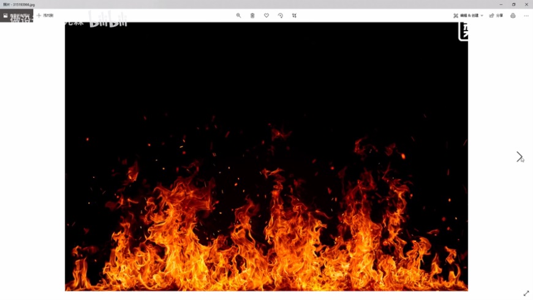Click the add to album button
Viewport: 533px width, 300px height.
(x=45, y=15)
